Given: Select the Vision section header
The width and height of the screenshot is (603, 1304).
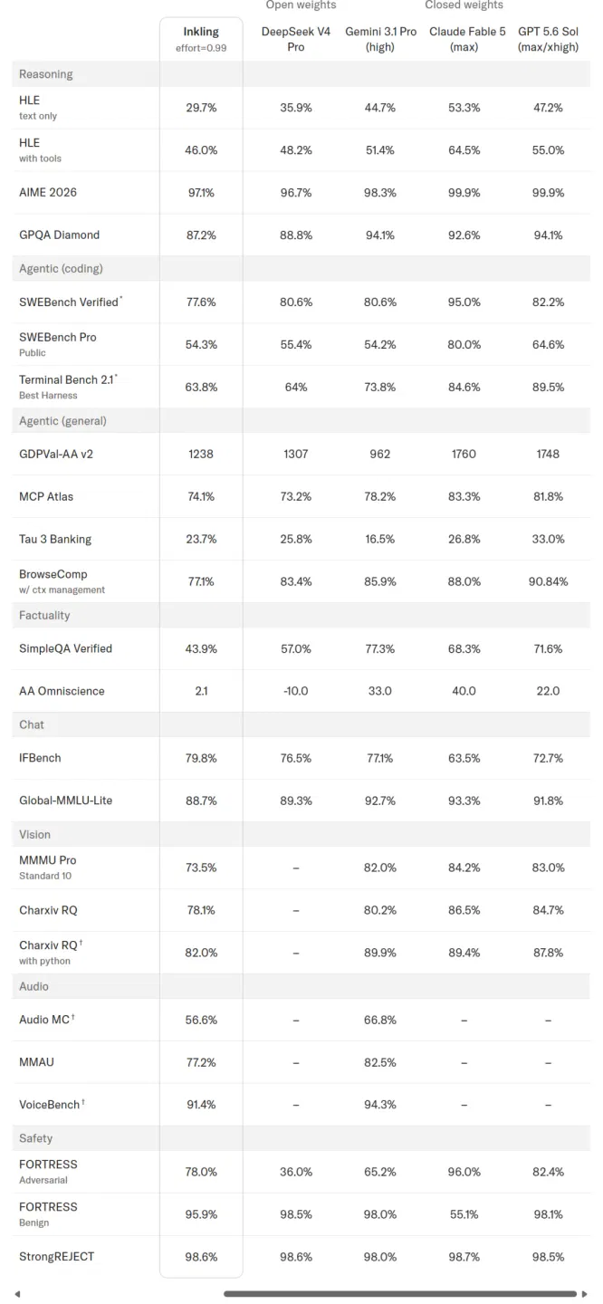Looking at the screenshot, I should tap(301, 834).
